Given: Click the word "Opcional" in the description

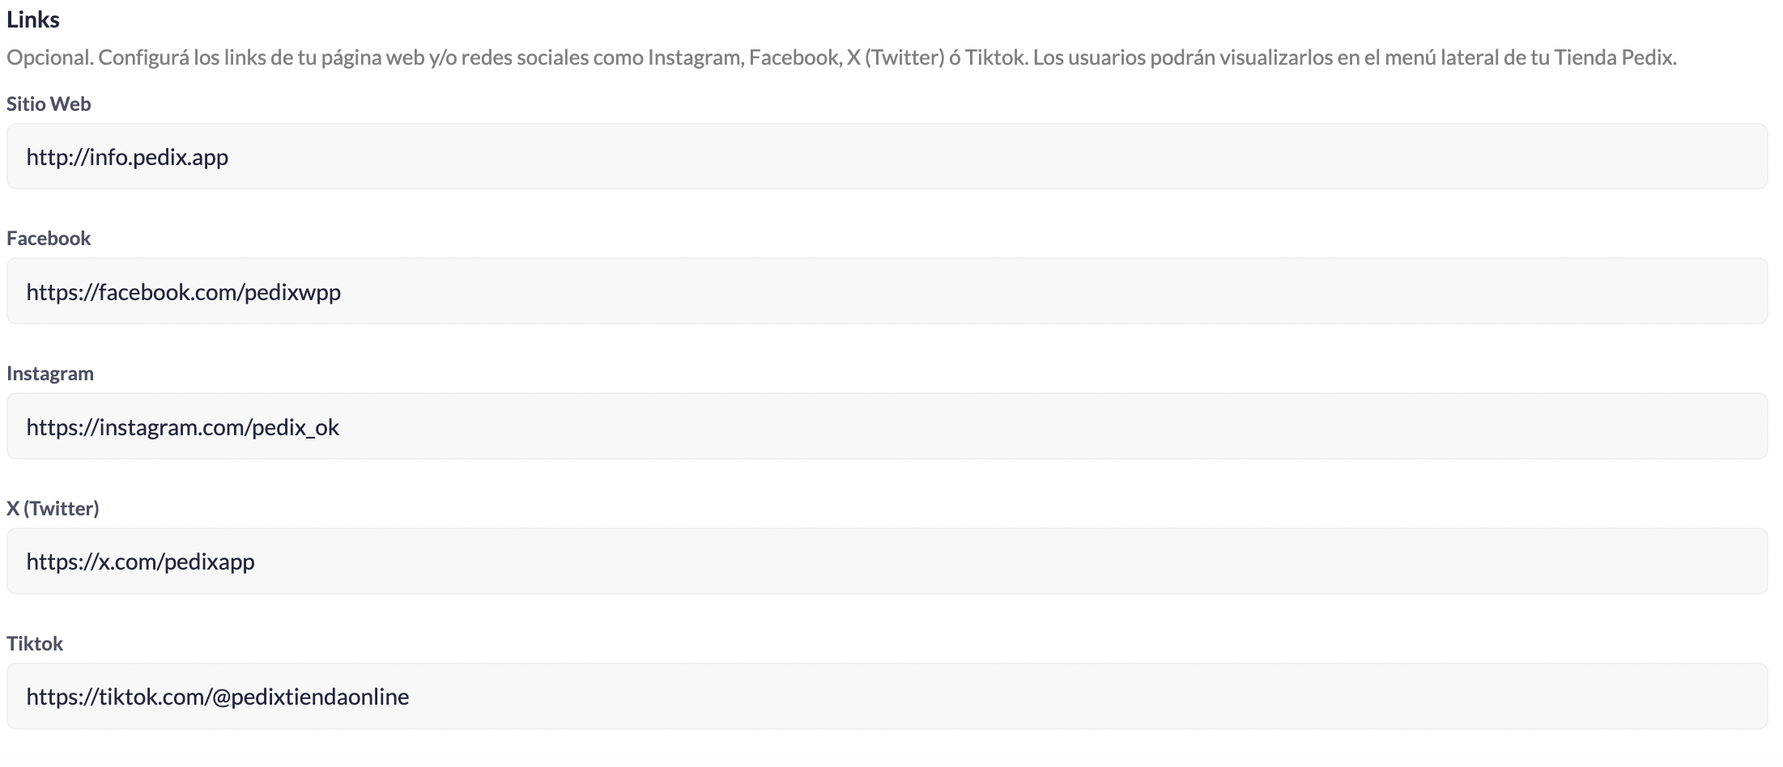Looking at the screenshot, I should coord(48,57).
